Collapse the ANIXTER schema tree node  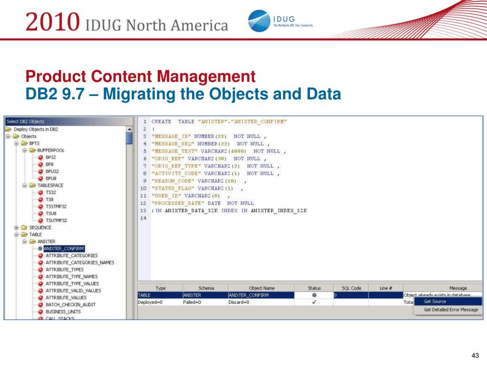24,241
